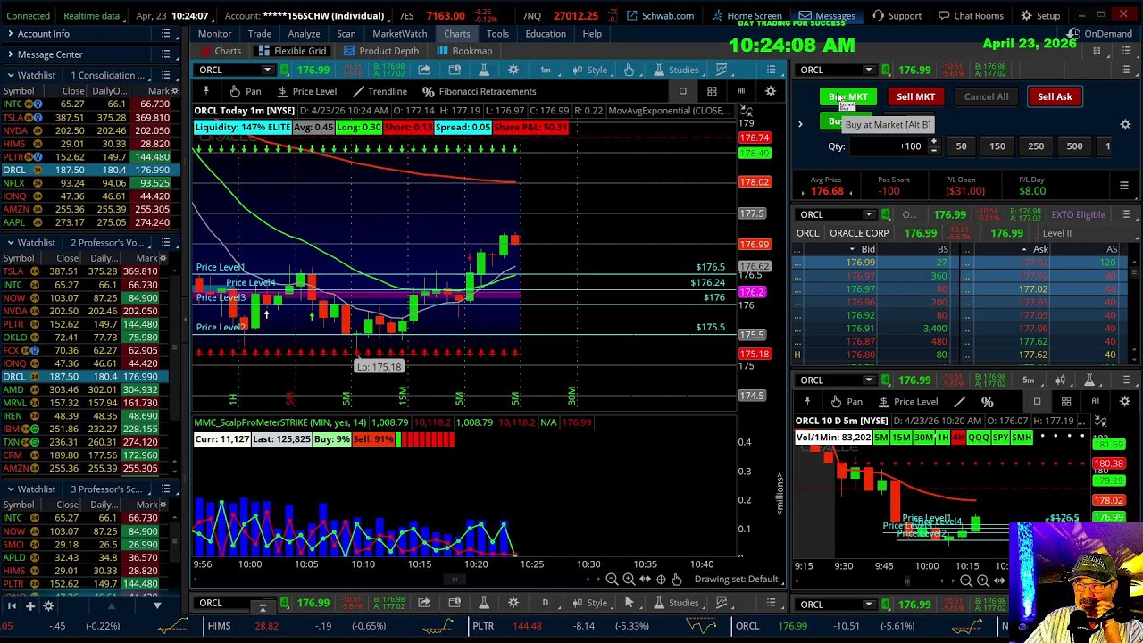Toggle the 5M timeframe button on mini chart
The height and width of the screenshot is (643, 1143).
point(881,438)
